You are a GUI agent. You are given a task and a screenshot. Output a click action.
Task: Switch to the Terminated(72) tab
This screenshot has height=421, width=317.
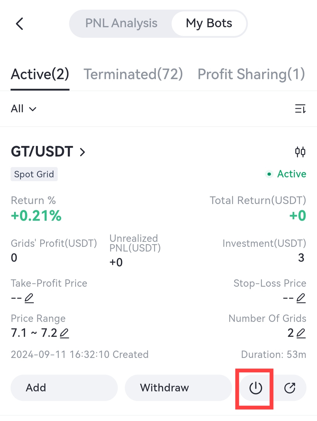click(x=133, y=74)
